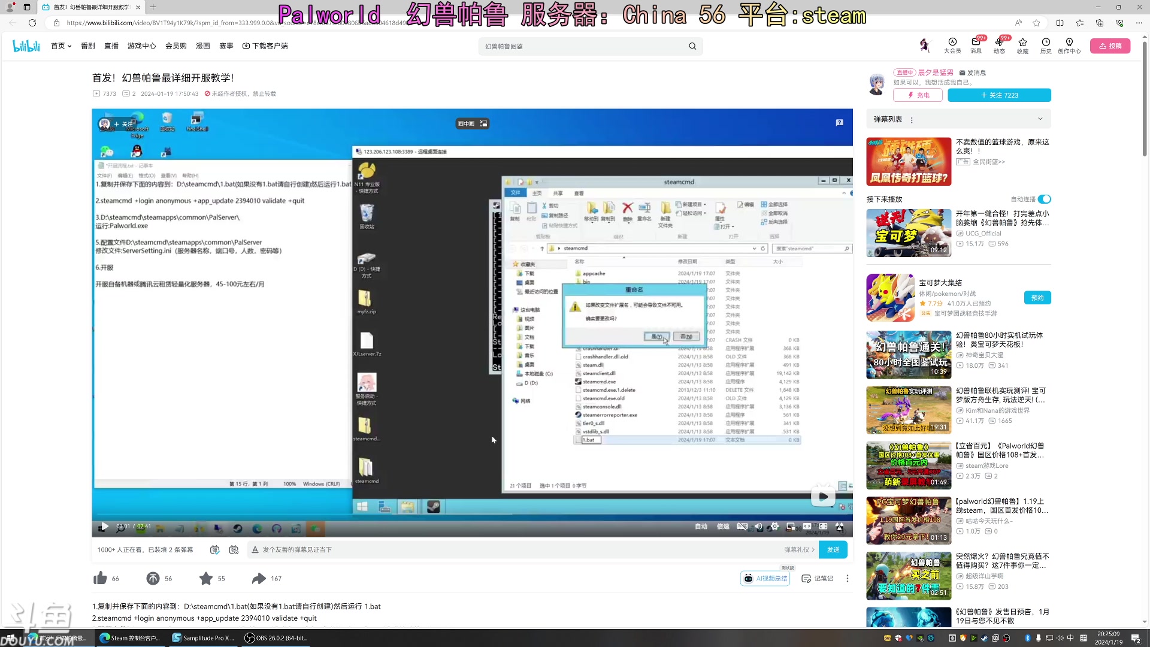Toggle danmaku display switch
Viewport: 1150px width, 647px height.
[x=215, y=549]
